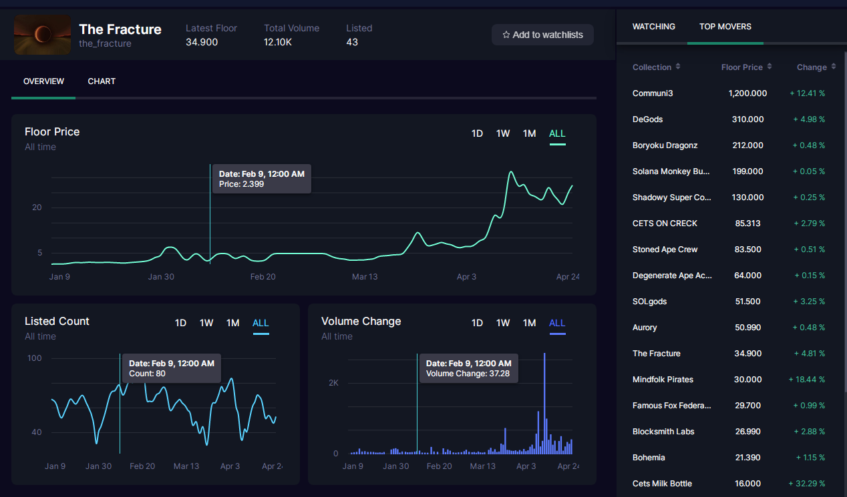Open DeGods collection in top movers

(731, 119)
